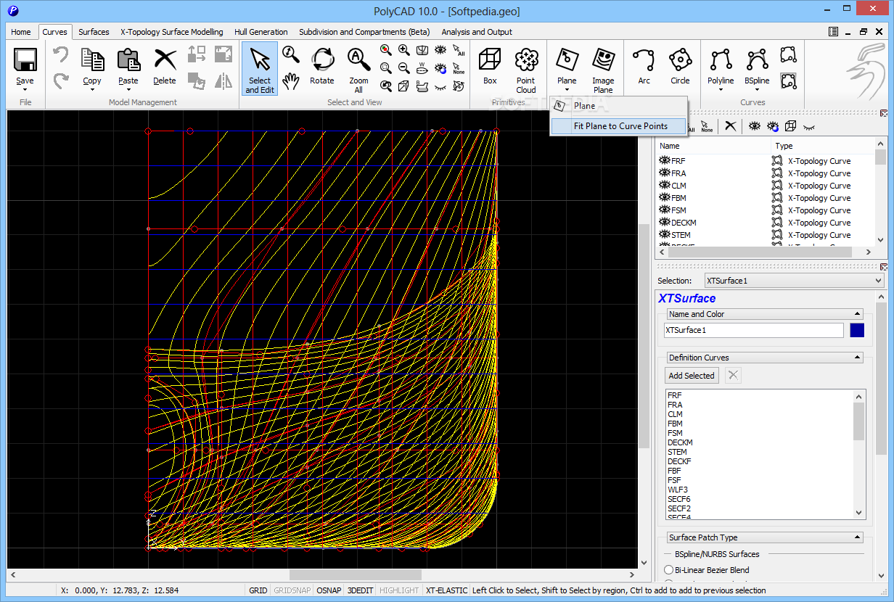Select Bi-Linear Bezier Blend radio button
The width and height of the screenshot is (894, 602).
coord(669,570)
